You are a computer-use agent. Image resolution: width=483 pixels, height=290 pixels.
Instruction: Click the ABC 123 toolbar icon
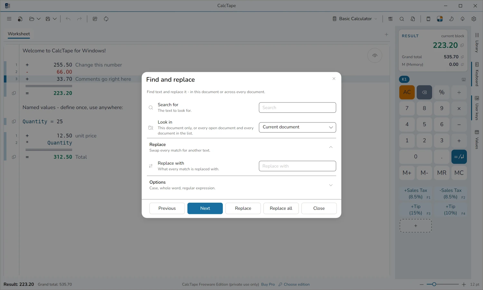pyautogui.click(x=391, y=19)
